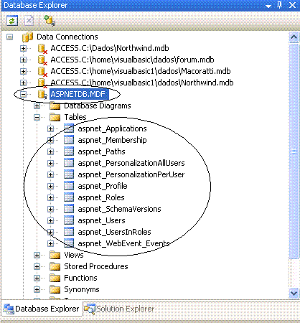This screenshot has height=323, width=300.
Task: Expand the Database Diagrams folder
Action: 37,106
